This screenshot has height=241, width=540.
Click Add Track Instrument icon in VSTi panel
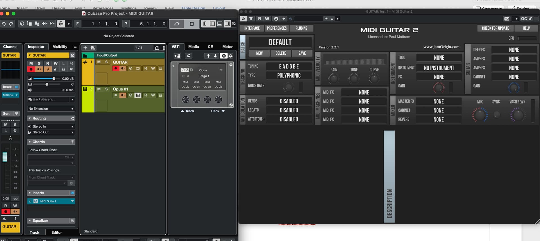[x=177, y=56]
